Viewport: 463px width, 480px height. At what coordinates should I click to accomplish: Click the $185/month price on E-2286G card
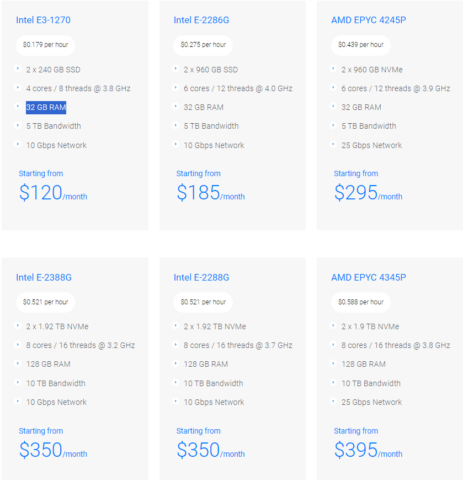(210, 193)
